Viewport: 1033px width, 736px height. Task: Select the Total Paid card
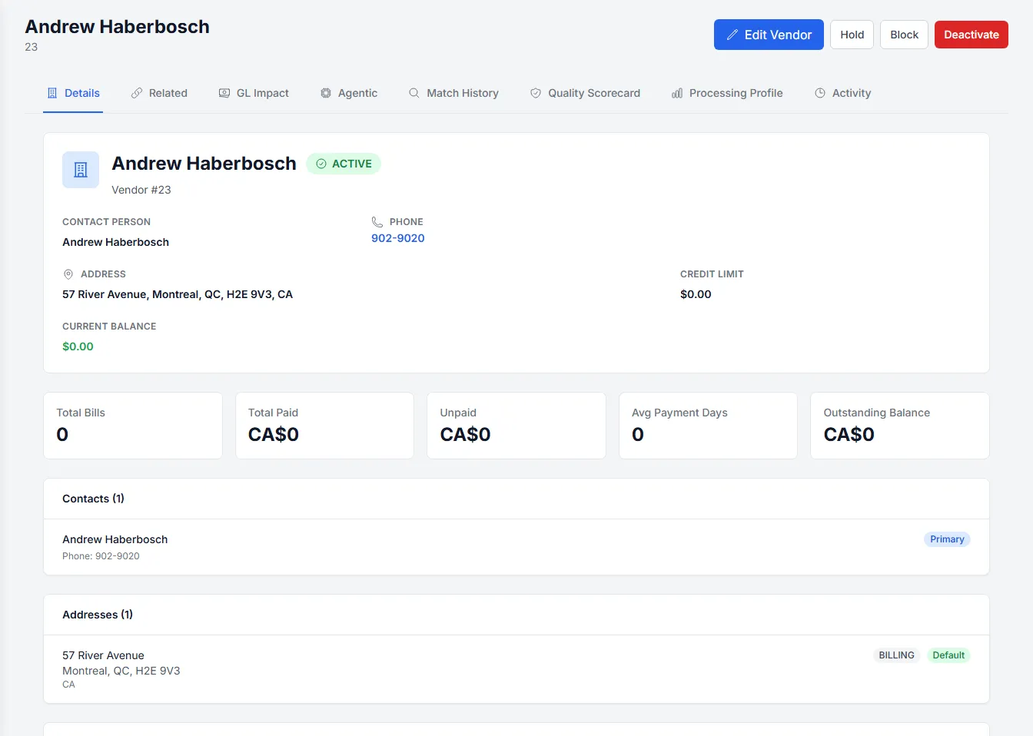coord(324,426)
